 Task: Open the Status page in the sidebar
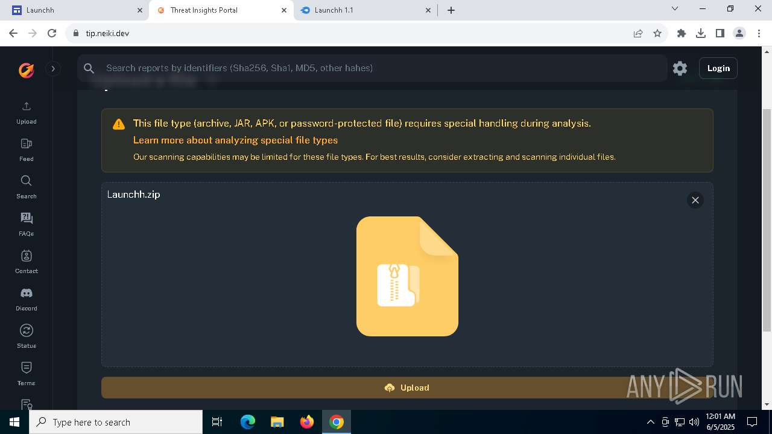coord(26,337)
